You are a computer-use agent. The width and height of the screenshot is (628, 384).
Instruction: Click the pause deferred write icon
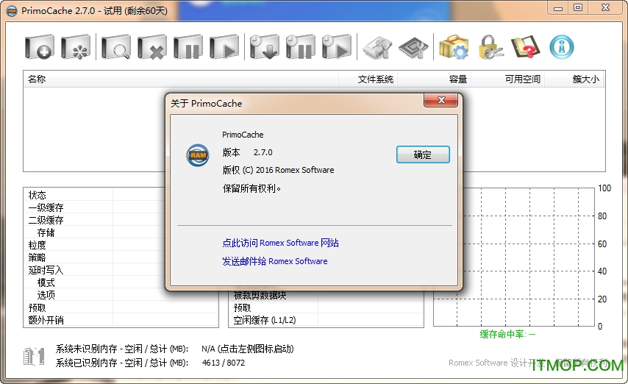pyautogui.click(x=301, y=47)
